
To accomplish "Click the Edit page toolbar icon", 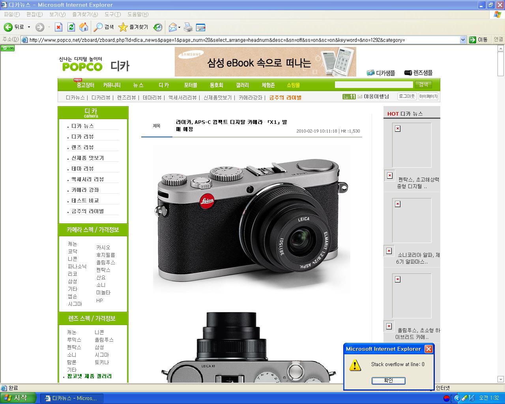I will 201,27.
